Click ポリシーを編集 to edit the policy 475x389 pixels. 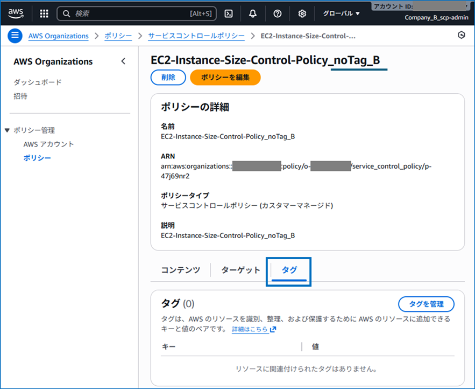point(225,77)
